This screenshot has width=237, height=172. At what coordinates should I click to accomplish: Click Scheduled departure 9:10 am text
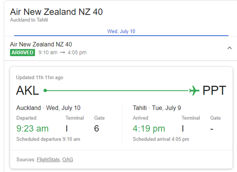coord(48,139)
